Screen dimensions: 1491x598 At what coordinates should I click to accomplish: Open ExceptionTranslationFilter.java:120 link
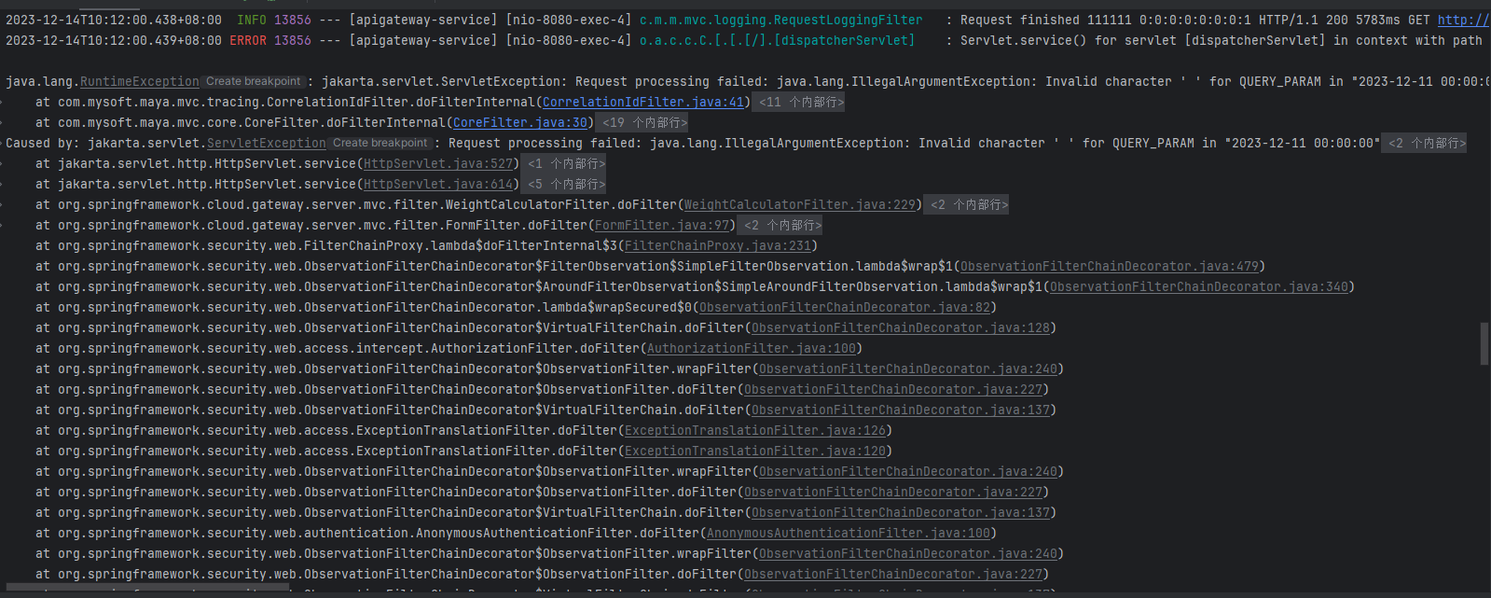click(x=755, y=451)
